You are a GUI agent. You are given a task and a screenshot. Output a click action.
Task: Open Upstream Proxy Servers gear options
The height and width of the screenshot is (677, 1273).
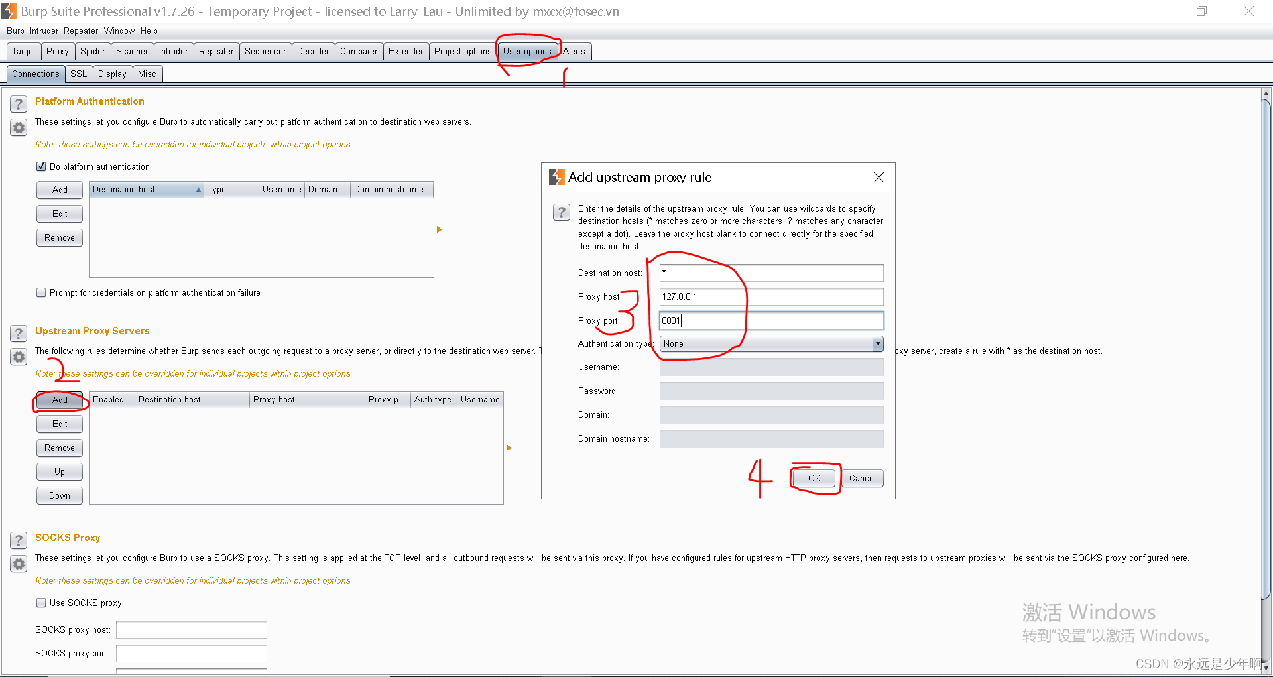[19, 357]
